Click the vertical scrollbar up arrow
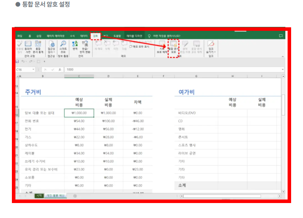Image resolution: width=303 pixels, height=218 pixels. [283, 76]
